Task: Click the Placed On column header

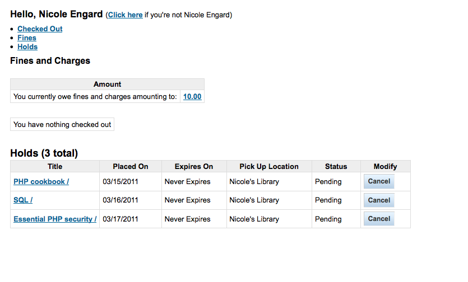Action: coord(131,167)
